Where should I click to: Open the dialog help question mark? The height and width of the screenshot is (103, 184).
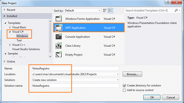(x=168, y=2)
